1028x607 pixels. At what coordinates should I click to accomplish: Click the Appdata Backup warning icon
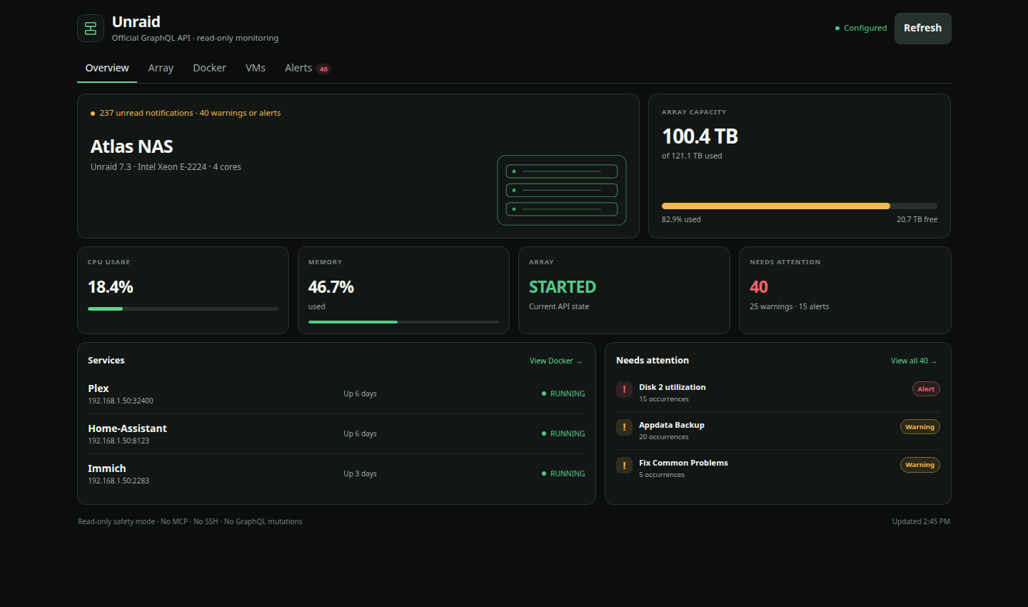(624, 427)
